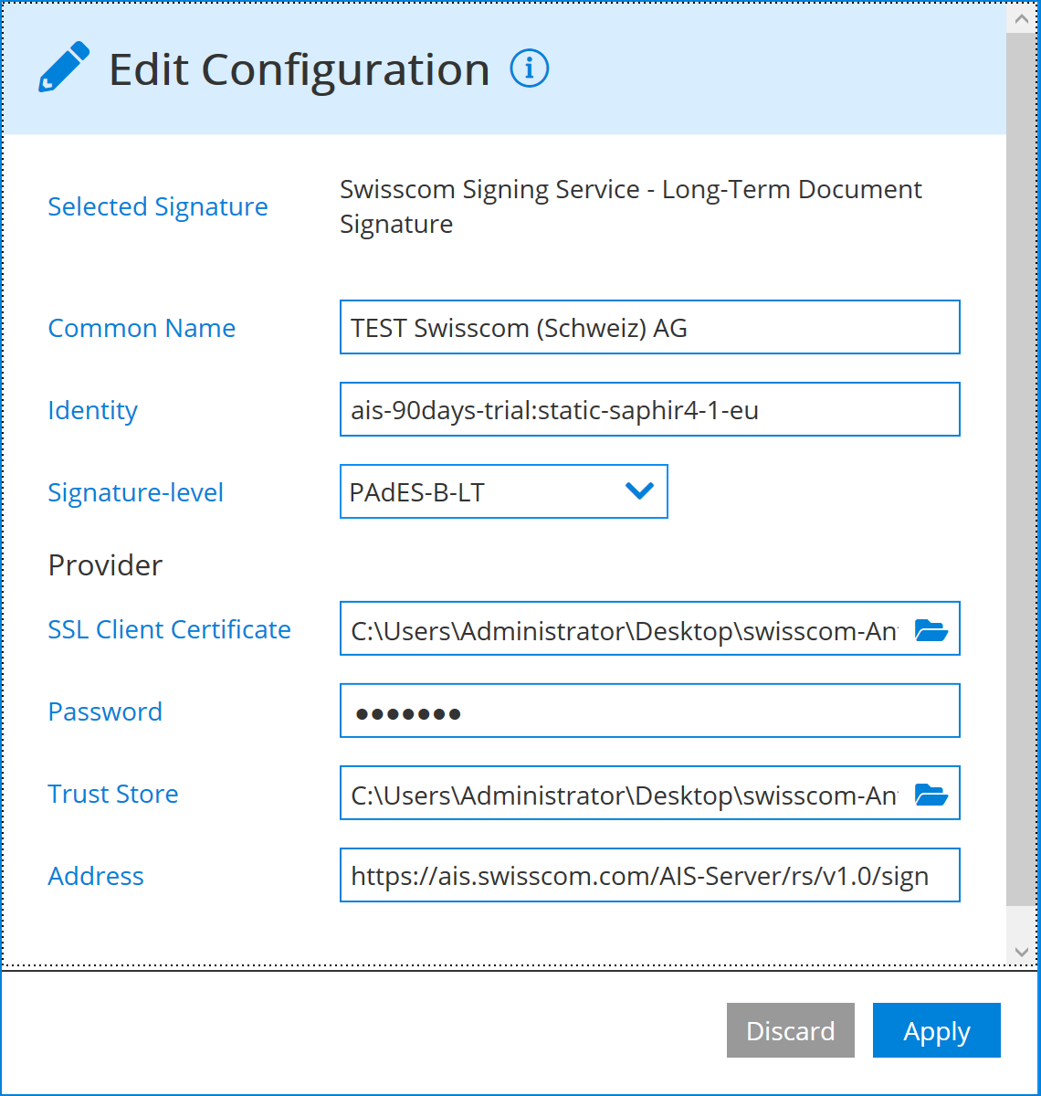Click the Trust Store label
Screen dimensions: 1041x1096
(x=113, y=794)
